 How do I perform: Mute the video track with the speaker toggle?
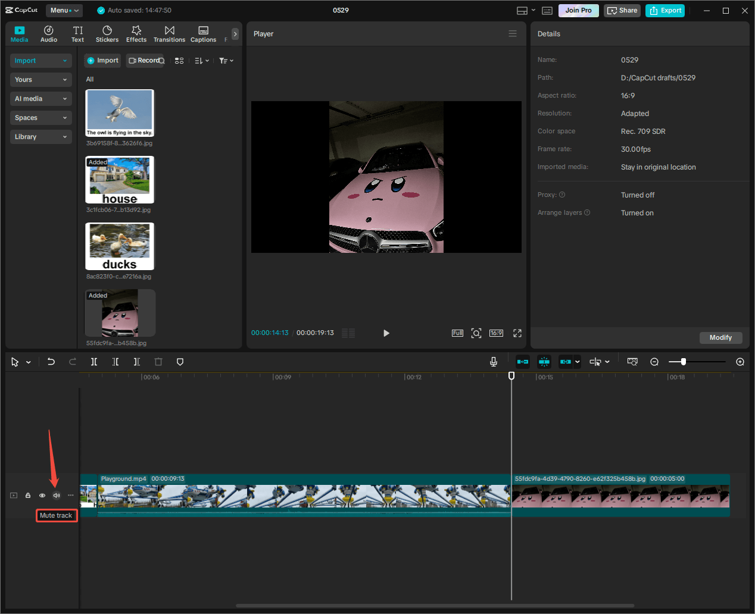tap(56, 495)
